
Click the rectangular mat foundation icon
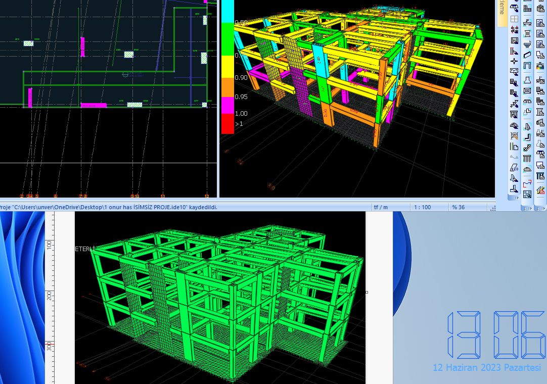tap(527, 90)
